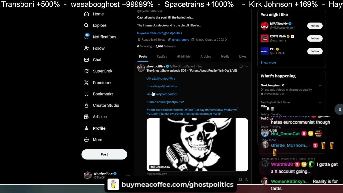
Task: Open Premium+ X icon
Action: click(86, 83)
